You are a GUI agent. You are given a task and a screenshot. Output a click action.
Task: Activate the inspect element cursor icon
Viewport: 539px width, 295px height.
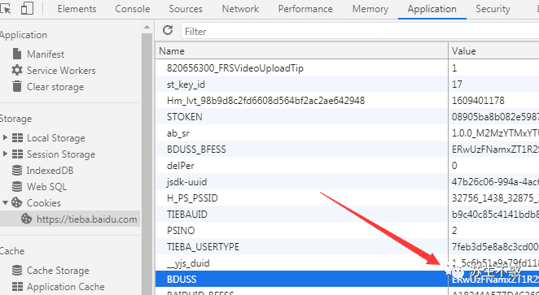pyautogui.click(x=5, y=9)
